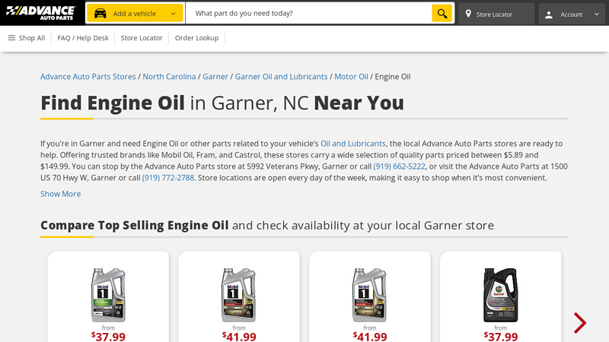The height and width of the screenshot is (342, 609).
Task: Click the Account person icon
Action: [548, 14]
